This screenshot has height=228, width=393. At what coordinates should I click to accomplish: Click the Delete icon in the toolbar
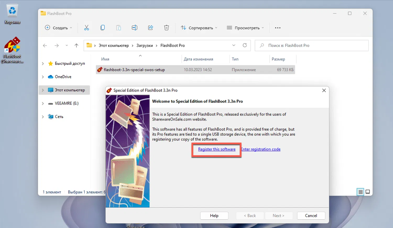(x=166, y=27)
